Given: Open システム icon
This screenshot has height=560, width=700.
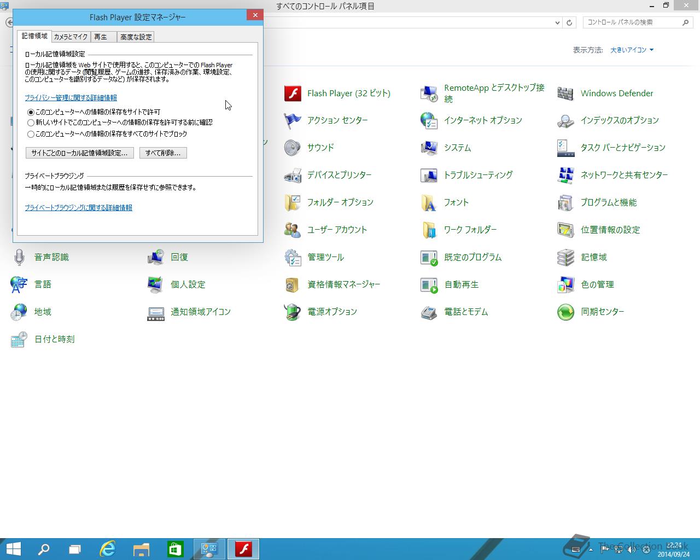Looking at the screenshot, I should pos(429,148).
